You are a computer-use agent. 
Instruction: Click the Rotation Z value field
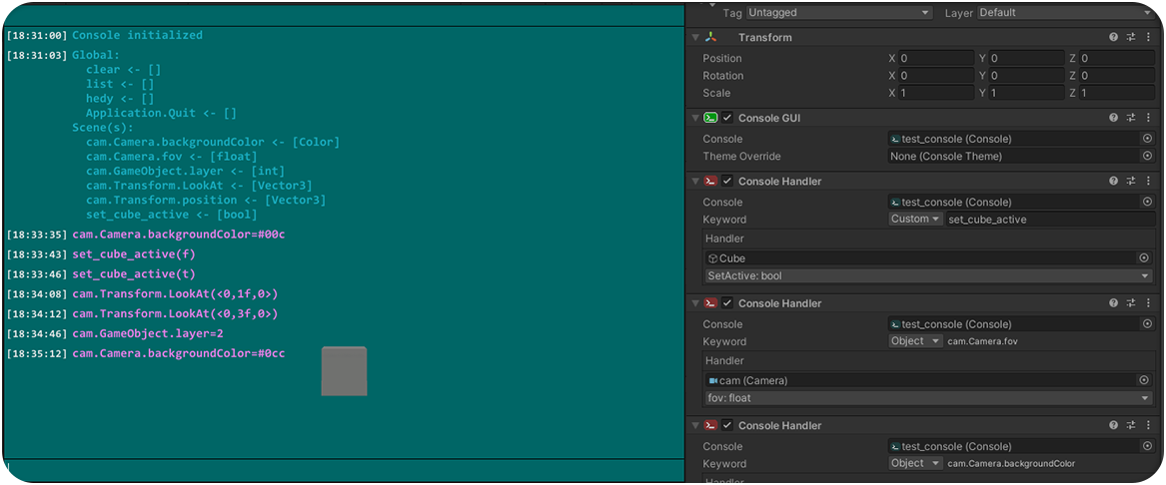coord(1116,76)
